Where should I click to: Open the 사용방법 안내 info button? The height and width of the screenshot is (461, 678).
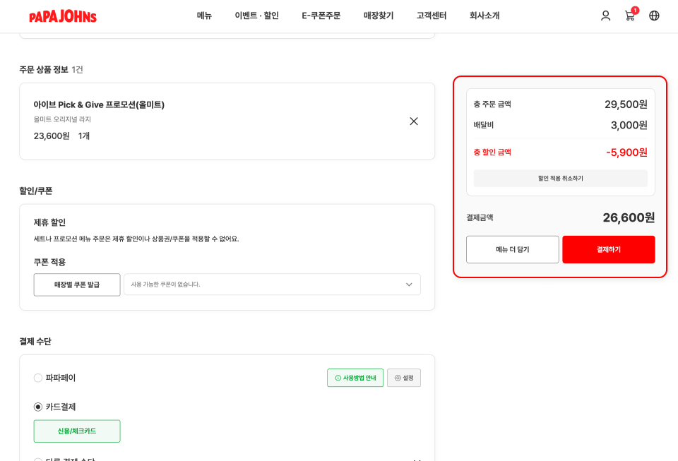tap(355, 378)
